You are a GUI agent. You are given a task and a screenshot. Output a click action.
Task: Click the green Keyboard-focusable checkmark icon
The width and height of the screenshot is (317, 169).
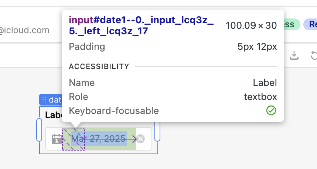(271, 110)
